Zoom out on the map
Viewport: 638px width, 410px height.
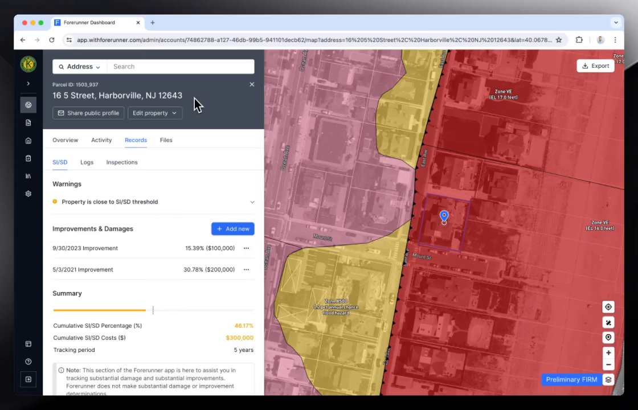tap(608, 365)
